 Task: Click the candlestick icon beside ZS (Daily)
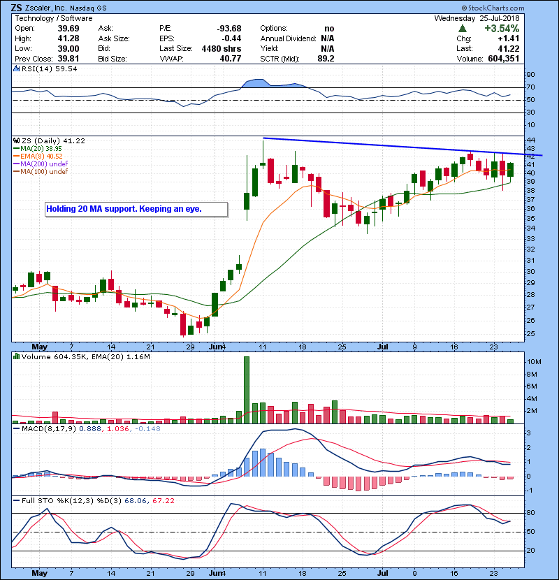(16, 140)
